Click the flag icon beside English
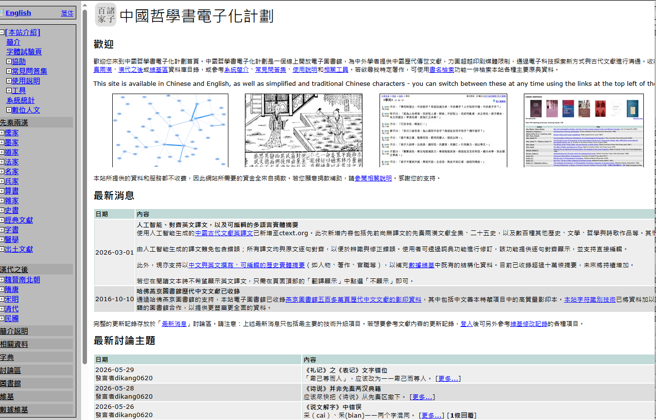Viewport: 656px width, 420px height. point(1,13)
